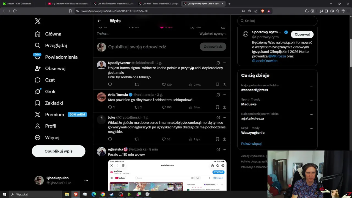
Task: Open egizelska's attached YouTube screenshot image
Action: [x=167, y=175]
